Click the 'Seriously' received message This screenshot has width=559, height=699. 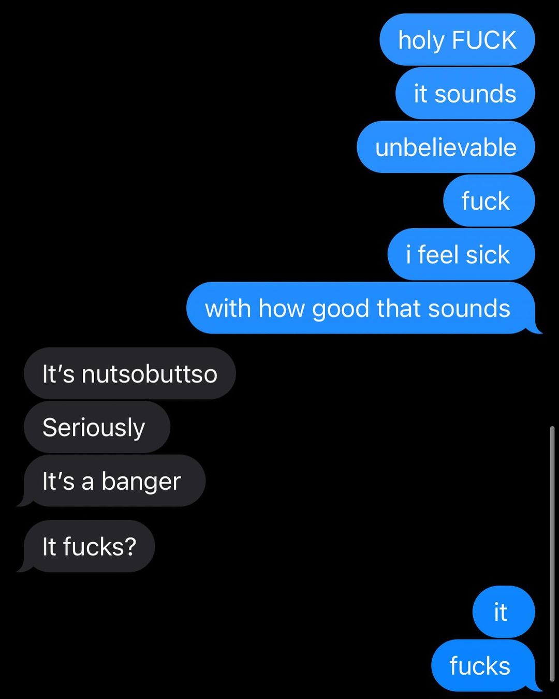point(97,427)
